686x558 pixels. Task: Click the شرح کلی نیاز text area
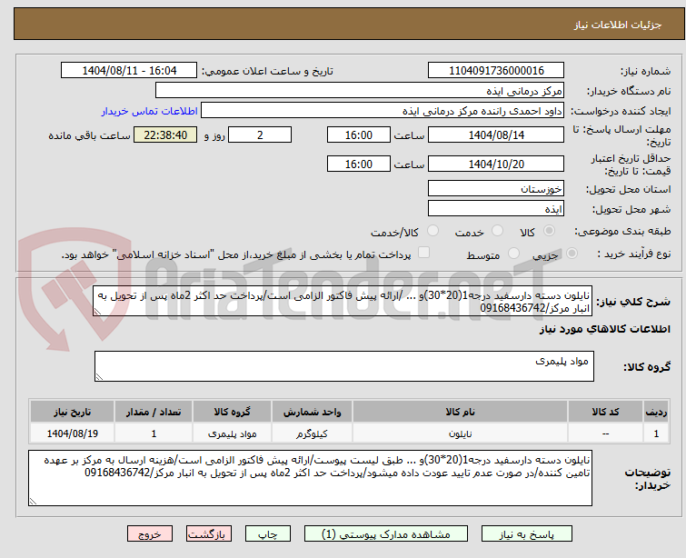point(343,302)
